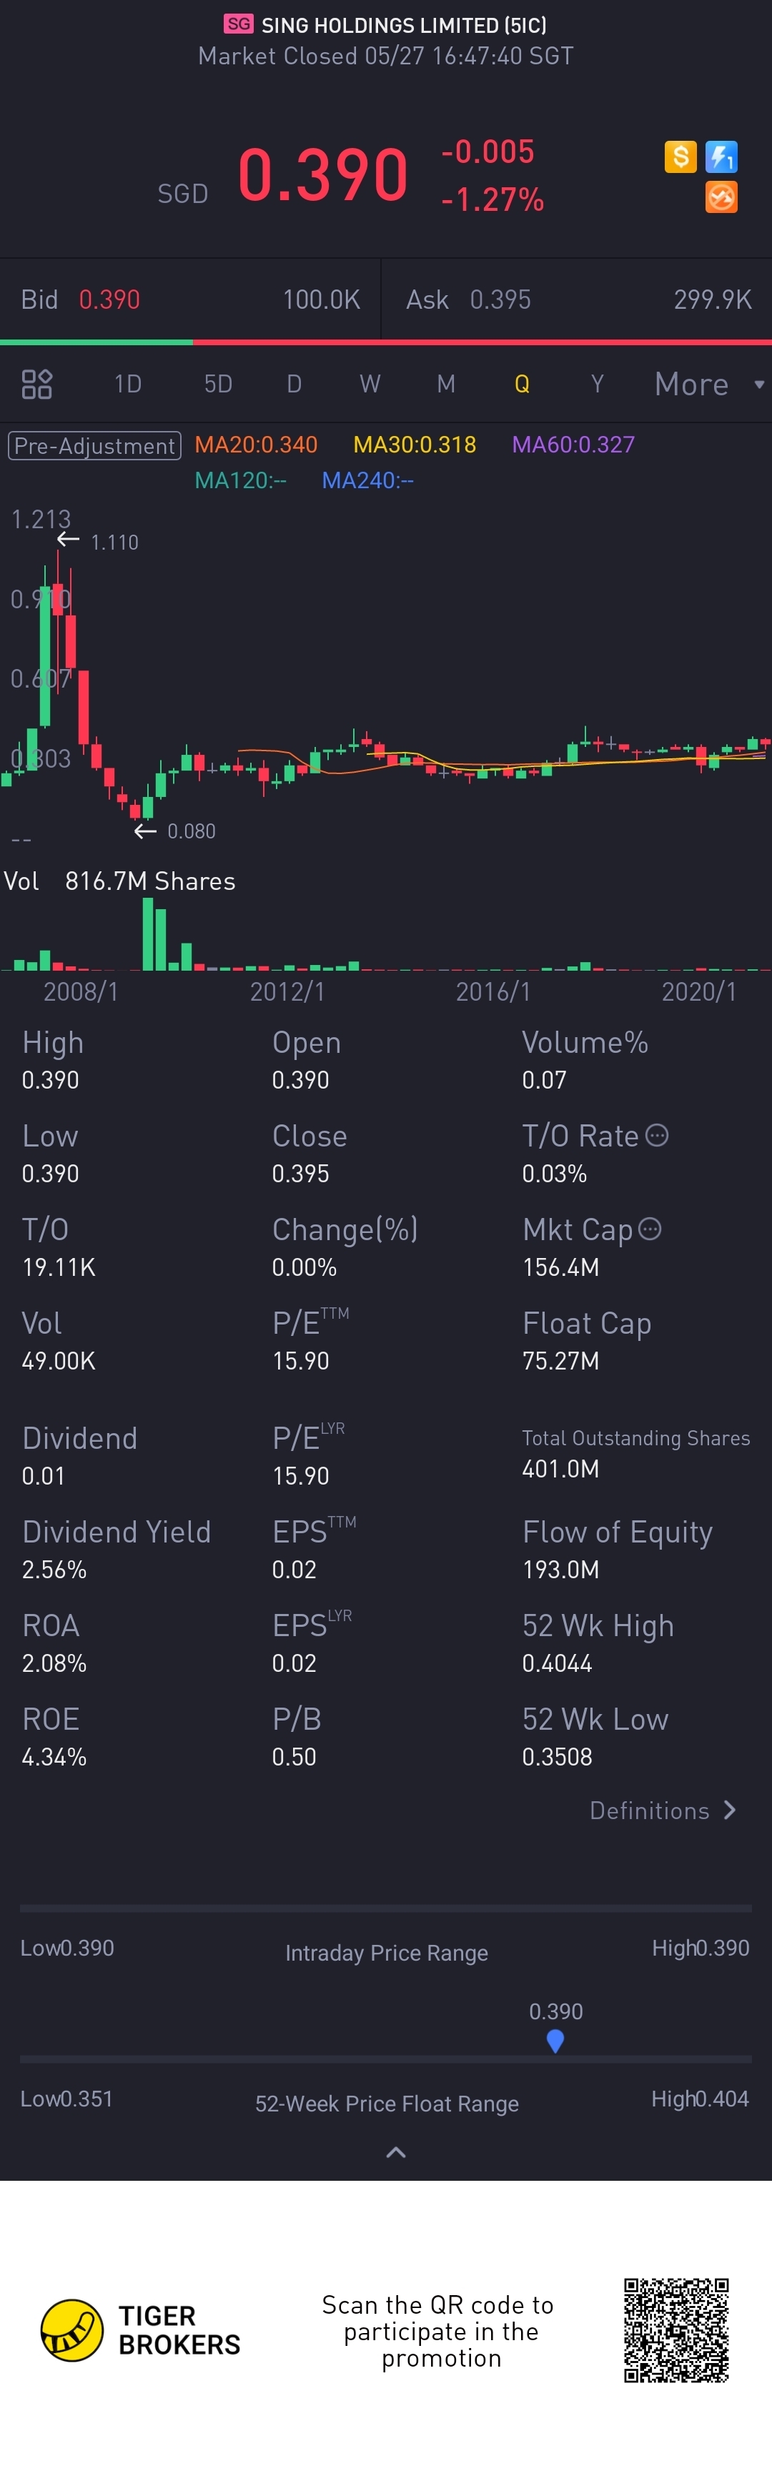
Task: Tap the Mkt Cap info icon
Action: (650, 1229)
